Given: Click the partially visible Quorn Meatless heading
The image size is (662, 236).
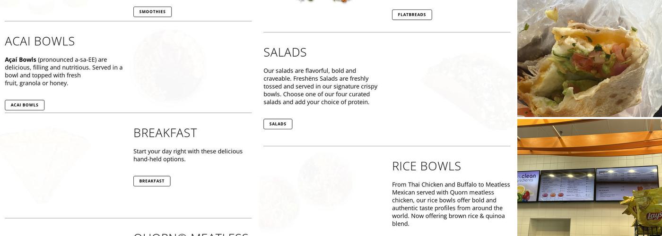Looking at the screenshot, I should click(x=191, y=234).
